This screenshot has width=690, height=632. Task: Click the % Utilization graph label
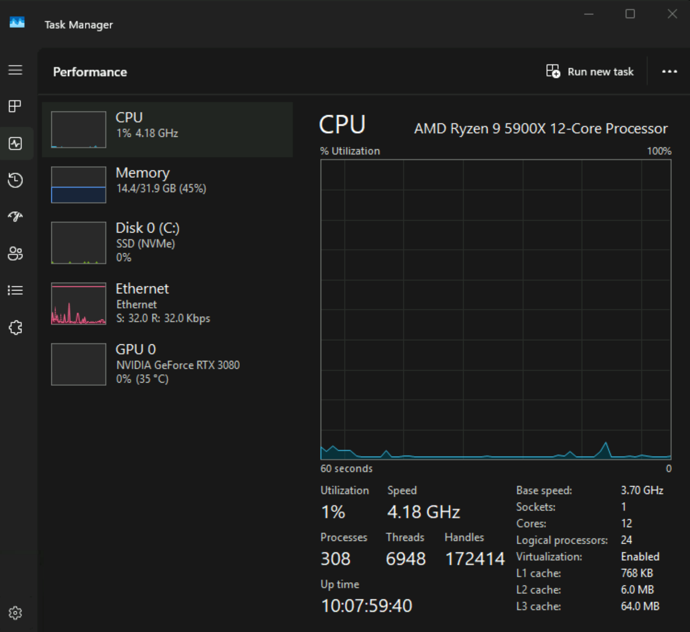click(x=350, y=151)
